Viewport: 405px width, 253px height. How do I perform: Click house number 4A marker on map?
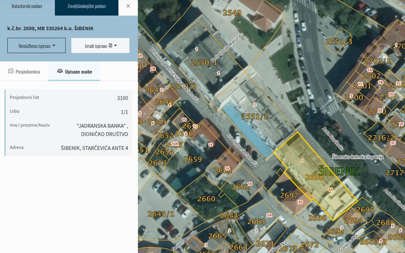[x=330, y=190]
